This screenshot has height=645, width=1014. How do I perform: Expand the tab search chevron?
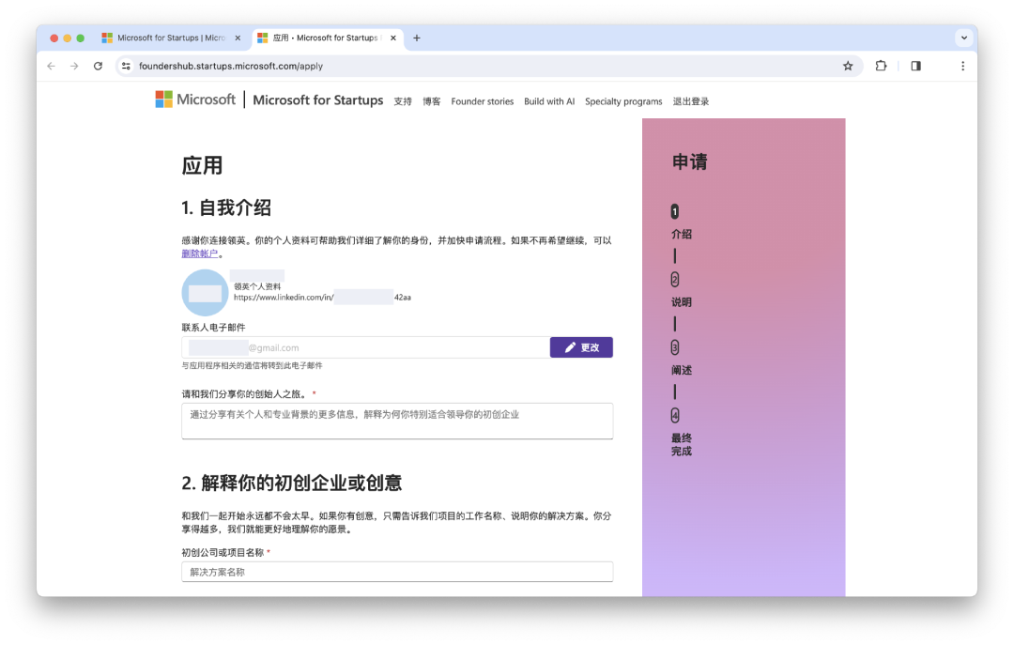pos(964,38)
